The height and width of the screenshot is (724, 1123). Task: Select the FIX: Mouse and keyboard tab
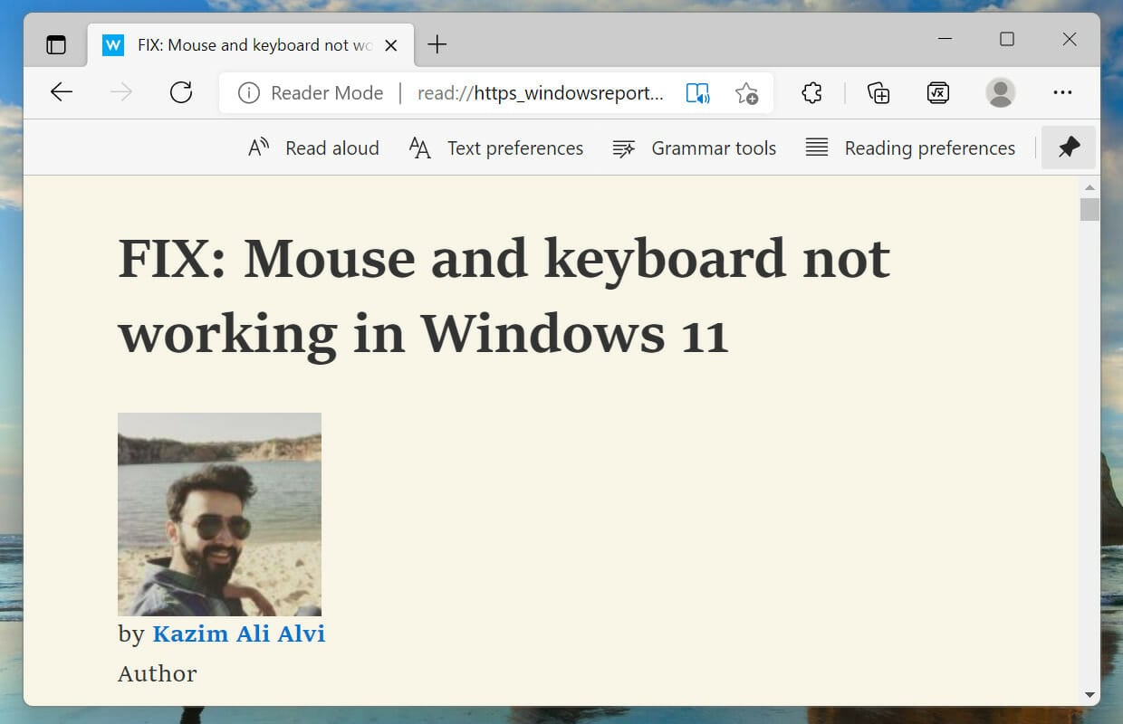251,44
